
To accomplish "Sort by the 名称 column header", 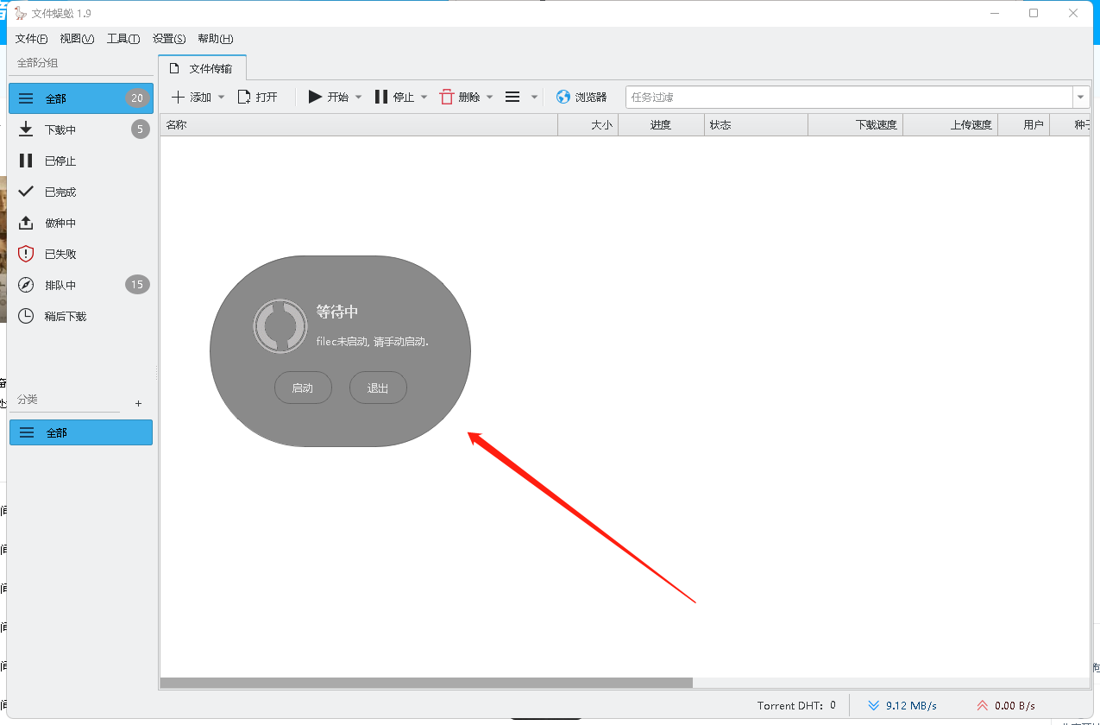I will coord(359,125).
